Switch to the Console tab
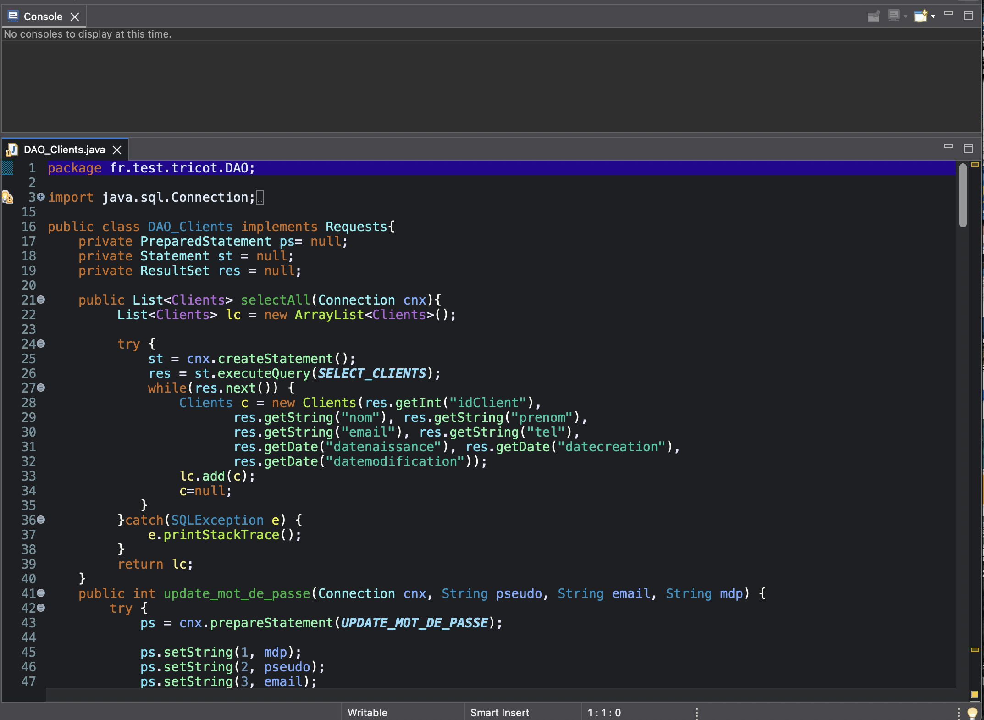This screenshot has width=984, height=720. pyautogui.click(x=43, y=16)
